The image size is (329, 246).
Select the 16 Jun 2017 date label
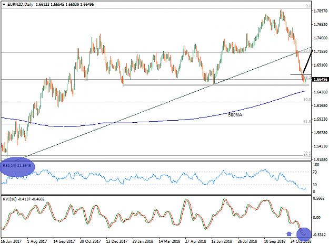coord(11,241)
